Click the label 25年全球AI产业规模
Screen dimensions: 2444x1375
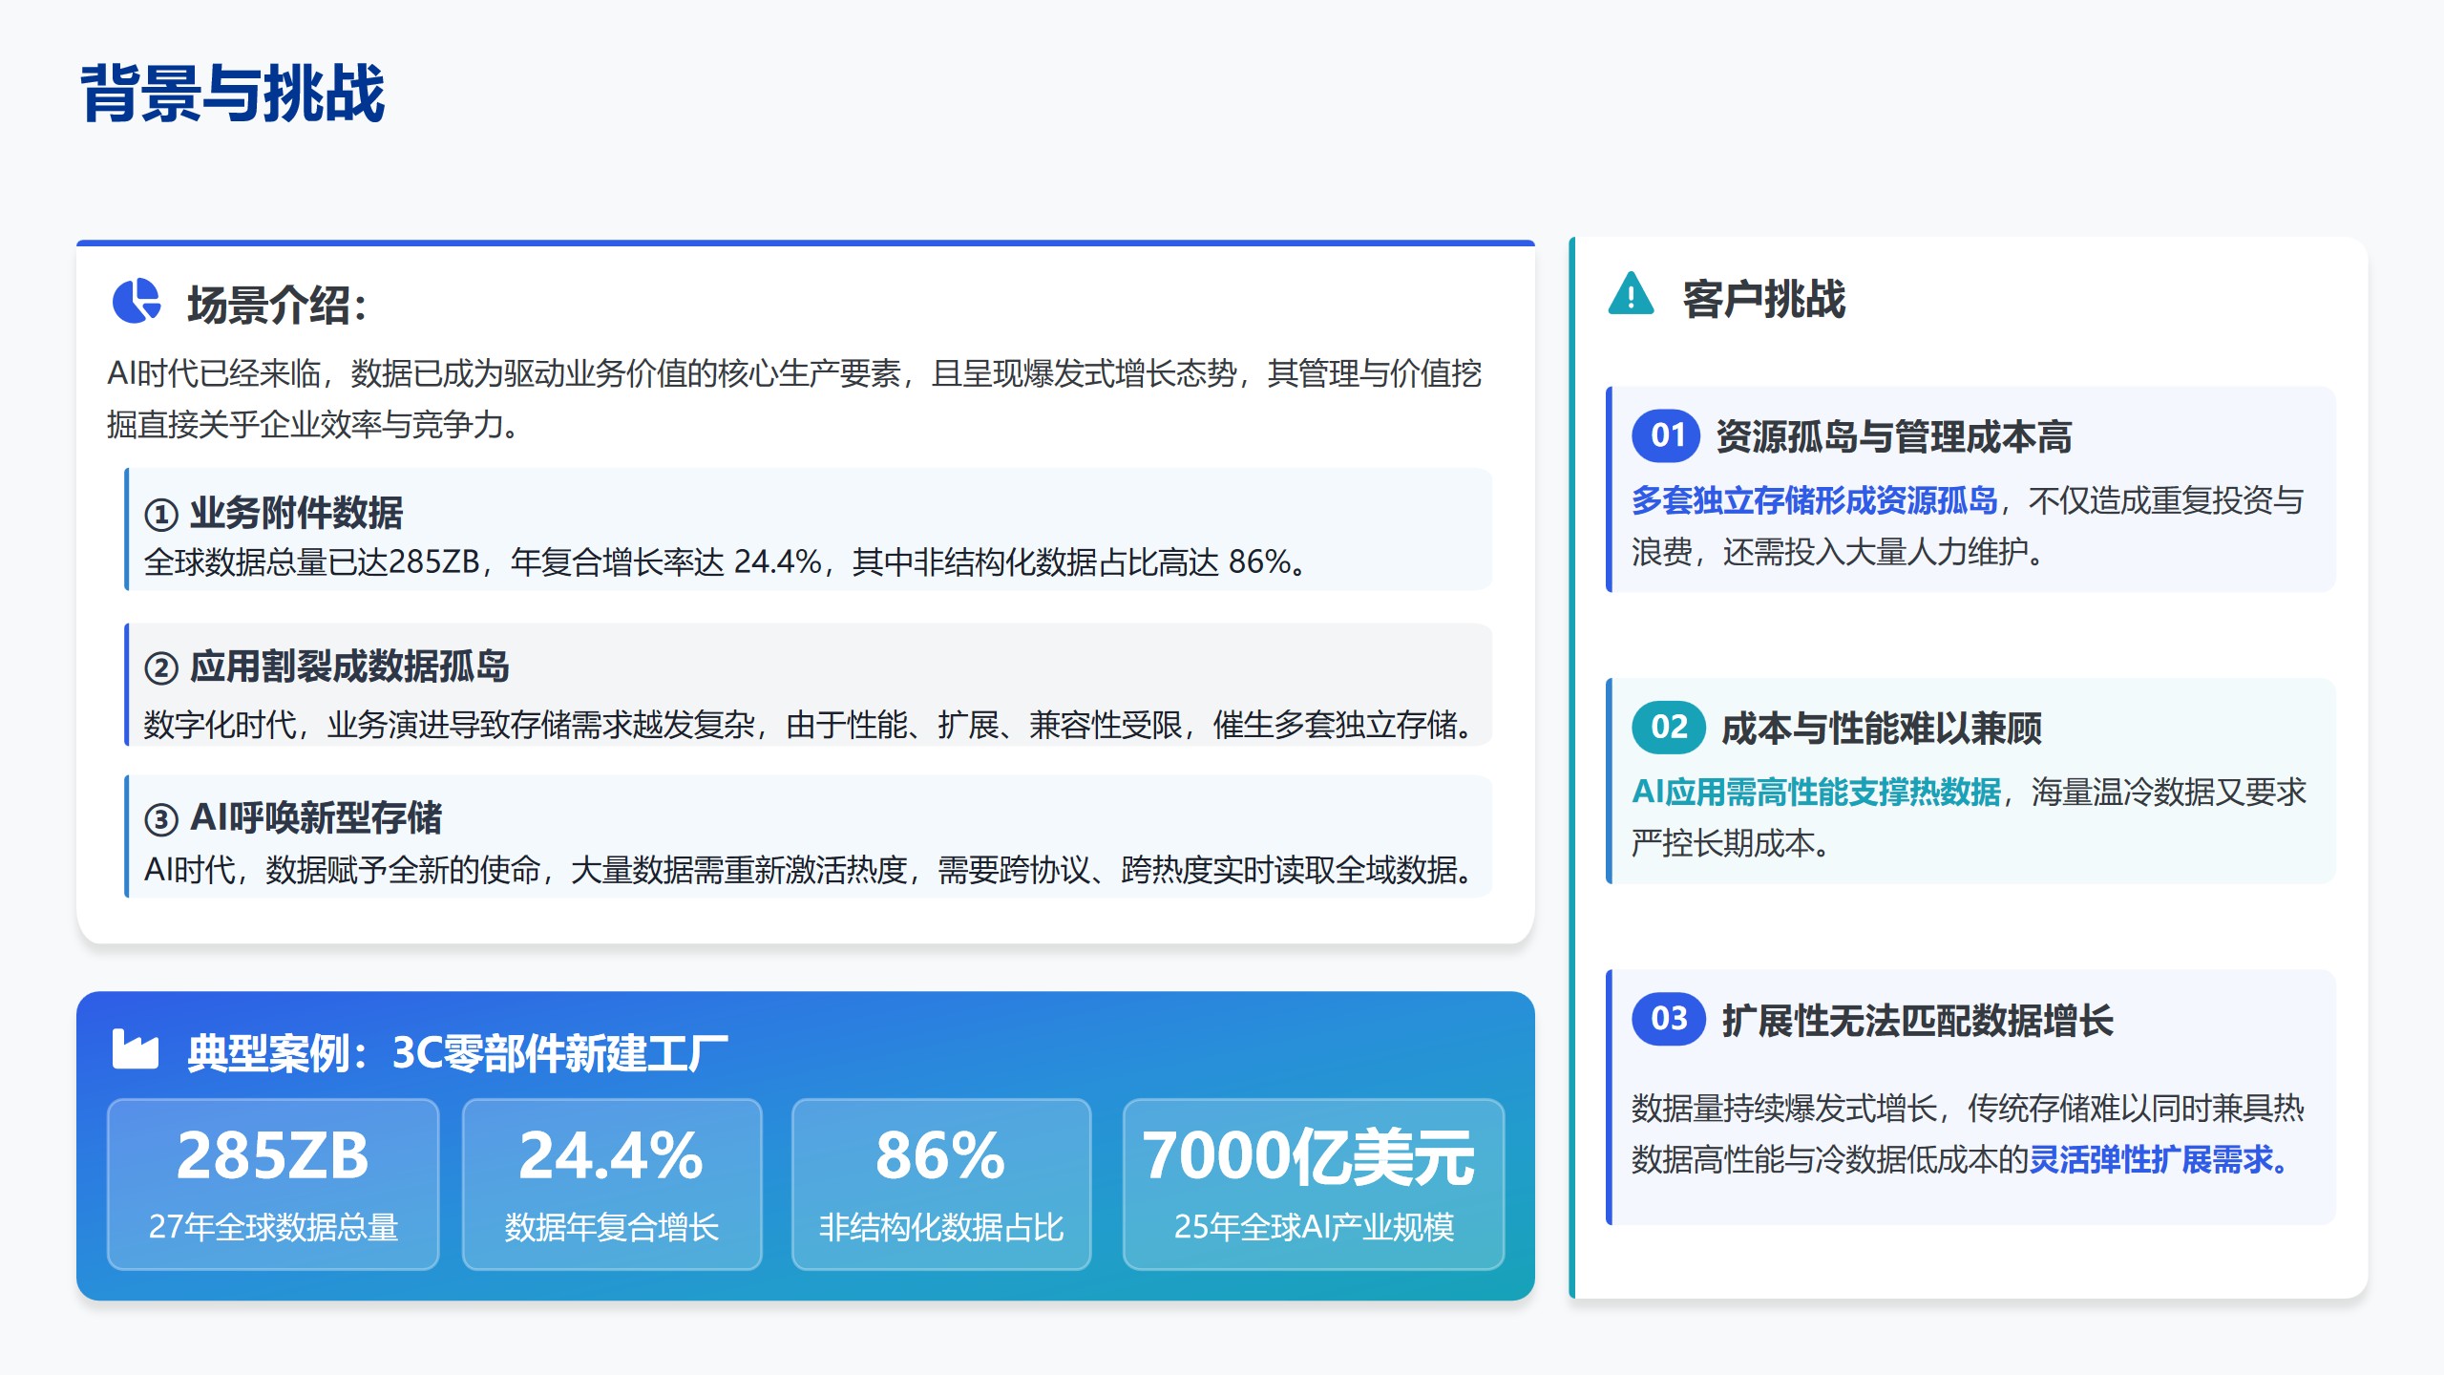click(x=1314, y=1227)
